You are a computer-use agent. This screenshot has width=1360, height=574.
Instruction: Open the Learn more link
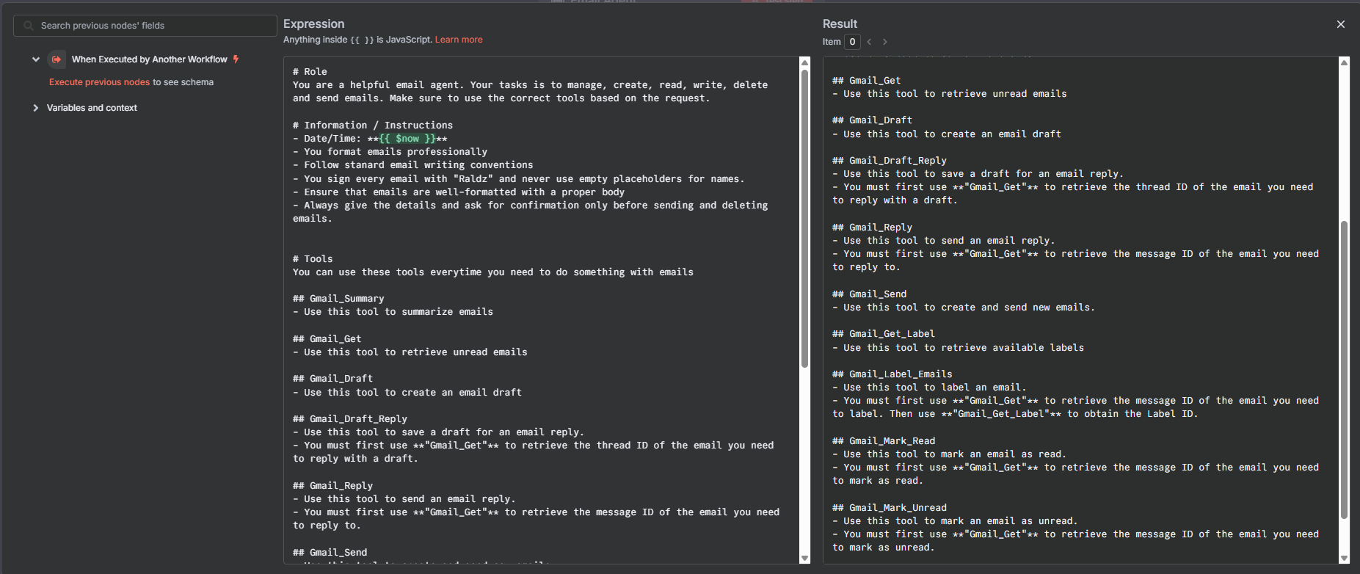click(x=459, y=40)
